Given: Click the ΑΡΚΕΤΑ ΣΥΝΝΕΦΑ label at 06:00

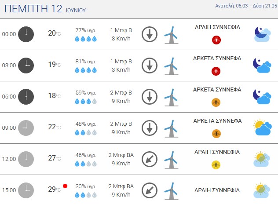Looking at the screenshot, I should click(217, 90).
